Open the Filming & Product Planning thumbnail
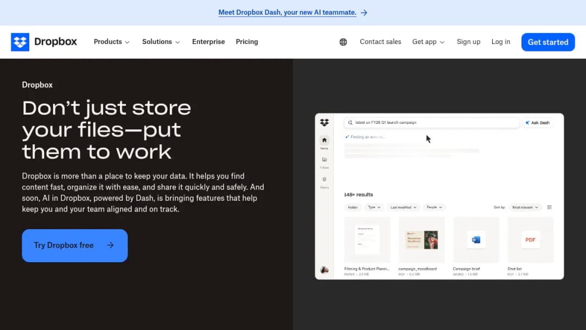 [x=367, y=239]
